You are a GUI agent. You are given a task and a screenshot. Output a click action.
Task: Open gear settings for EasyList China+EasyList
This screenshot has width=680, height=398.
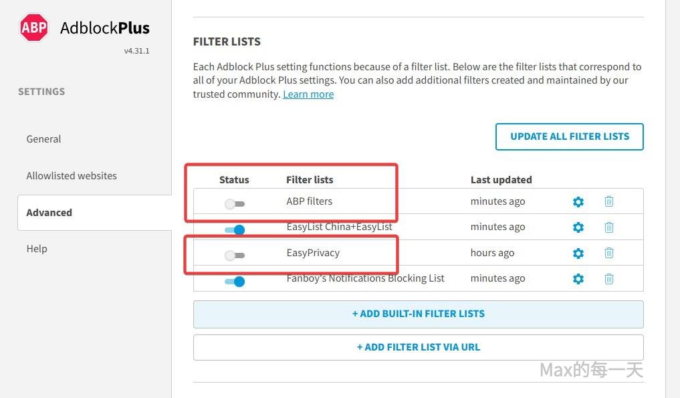coord(578,227)
